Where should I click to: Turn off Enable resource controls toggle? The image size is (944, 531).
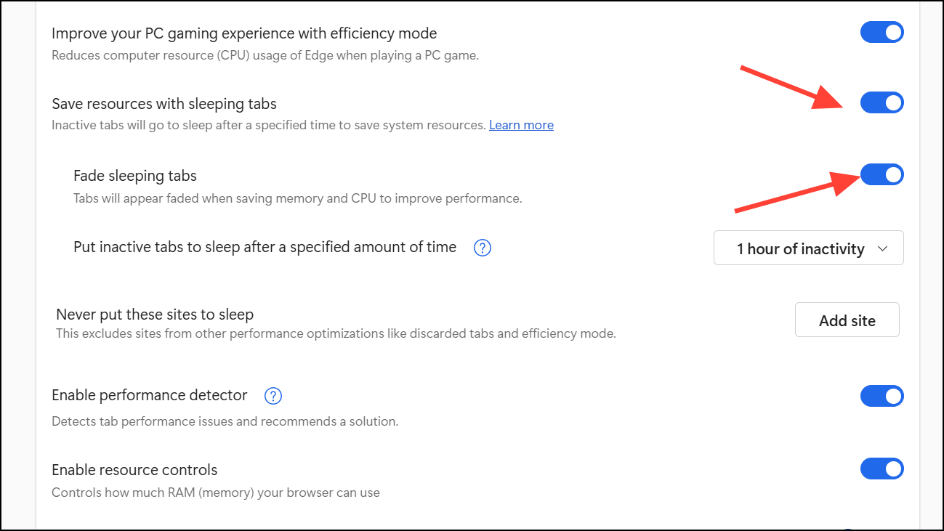coord(882,469)
